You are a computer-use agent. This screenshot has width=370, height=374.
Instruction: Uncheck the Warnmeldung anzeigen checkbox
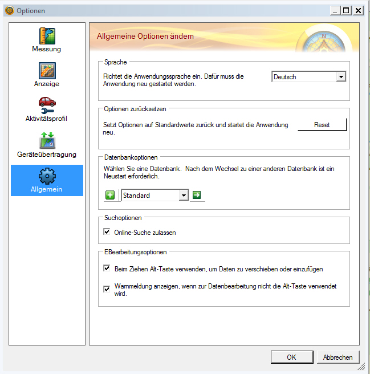[x=107, y=289]
